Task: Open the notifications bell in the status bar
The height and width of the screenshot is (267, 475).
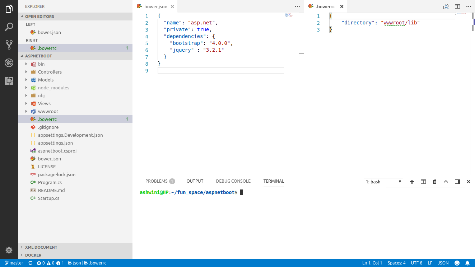Action: pos(468,263)
